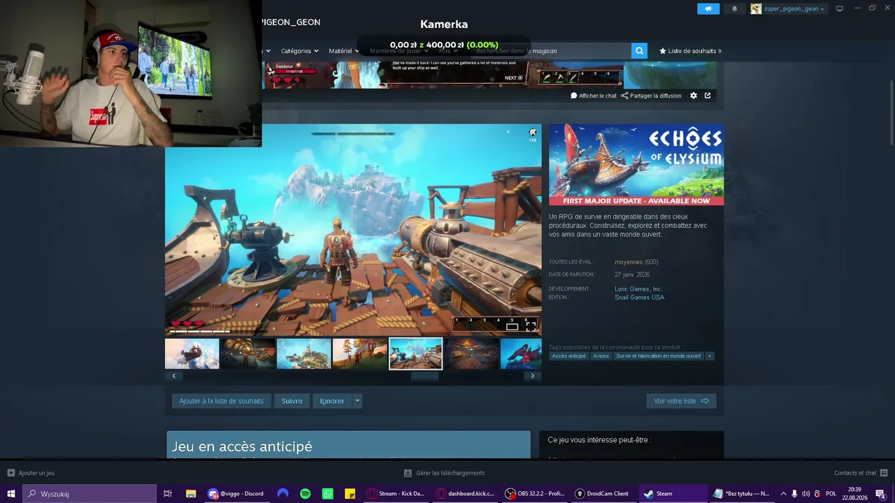Open Steam notifications bell
This screenshot has height=503, width=895.
click(734, 9)
